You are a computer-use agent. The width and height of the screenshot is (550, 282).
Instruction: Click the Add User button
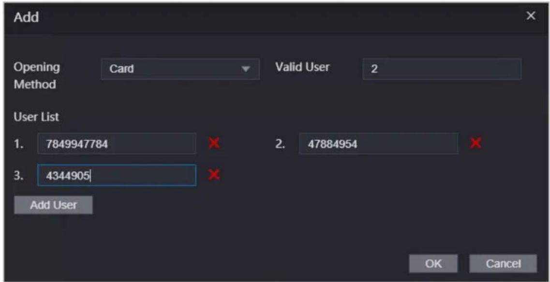(x=53, y=205)
